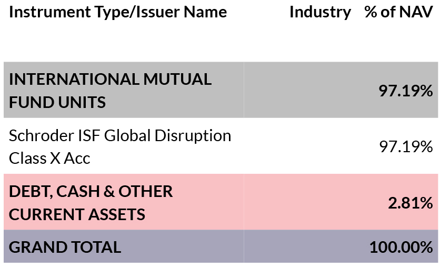The height and width of the screenshot is (267, 440).
Task: Click the "FUND UNITS" text line
Action: pyautogui.click(x=57, y=102)
